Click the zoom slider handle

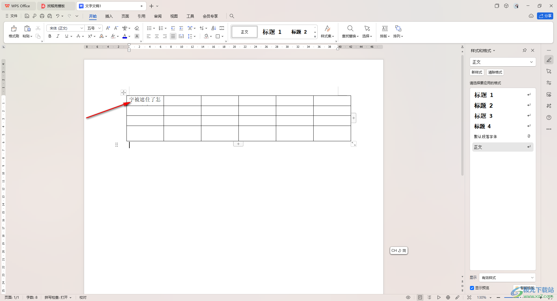coord(520,297)
